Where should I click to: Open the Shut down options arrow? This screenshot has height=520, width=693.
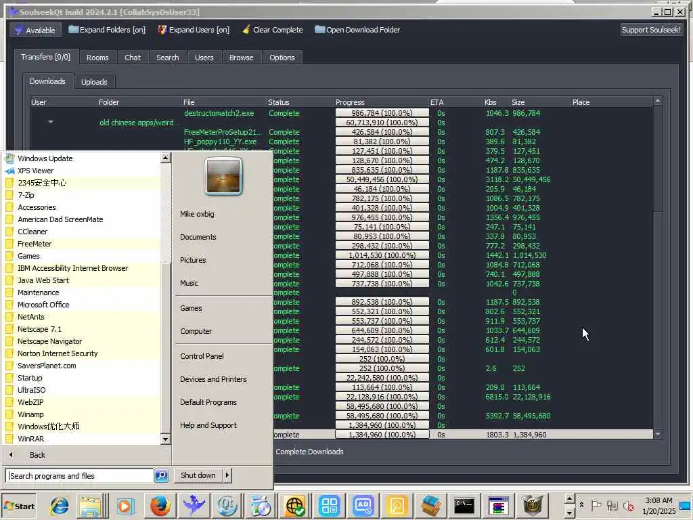coord(227,475)
